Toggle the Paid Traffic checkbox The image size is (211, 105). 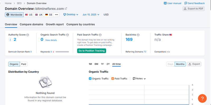point(113,79)
